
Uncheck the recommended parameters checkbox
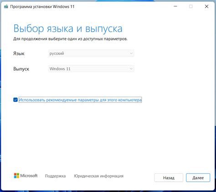[15, 100]
